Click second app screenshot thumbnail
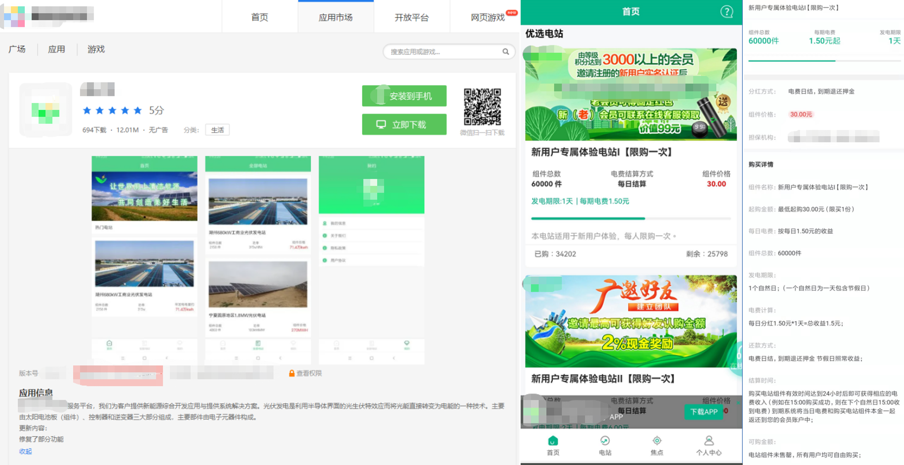Screen dimensions: 904x465 258,260
